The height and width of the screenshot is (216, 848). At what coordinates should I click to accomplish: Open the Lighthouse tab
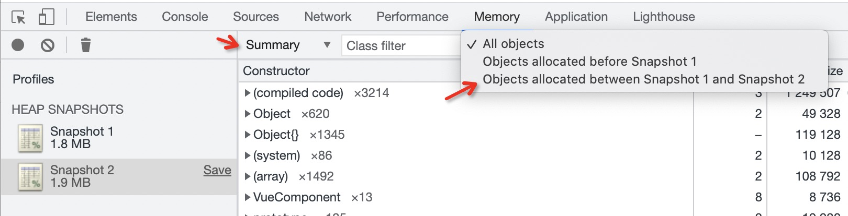pos(664,17)
